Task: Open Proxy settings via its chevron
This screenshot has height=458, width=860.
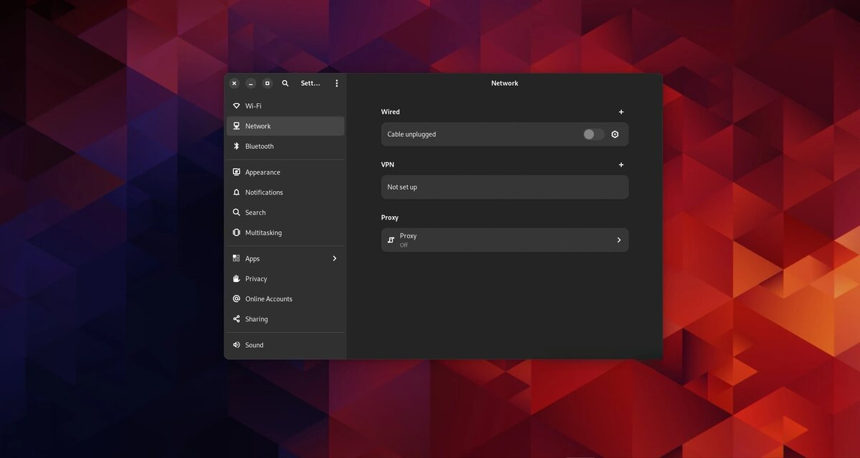Action: click(x=618, y=240)
